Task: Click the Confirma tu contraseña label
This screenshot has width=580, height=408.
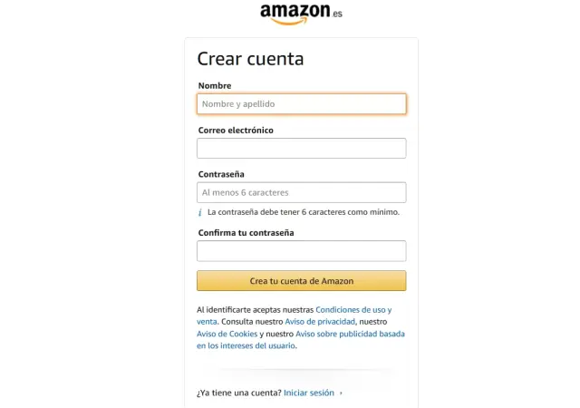Action: [x=246, y=233]
